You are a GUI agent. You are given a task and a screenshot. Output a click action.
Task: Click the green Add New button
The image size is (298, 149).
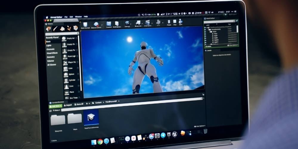point(55,106)
